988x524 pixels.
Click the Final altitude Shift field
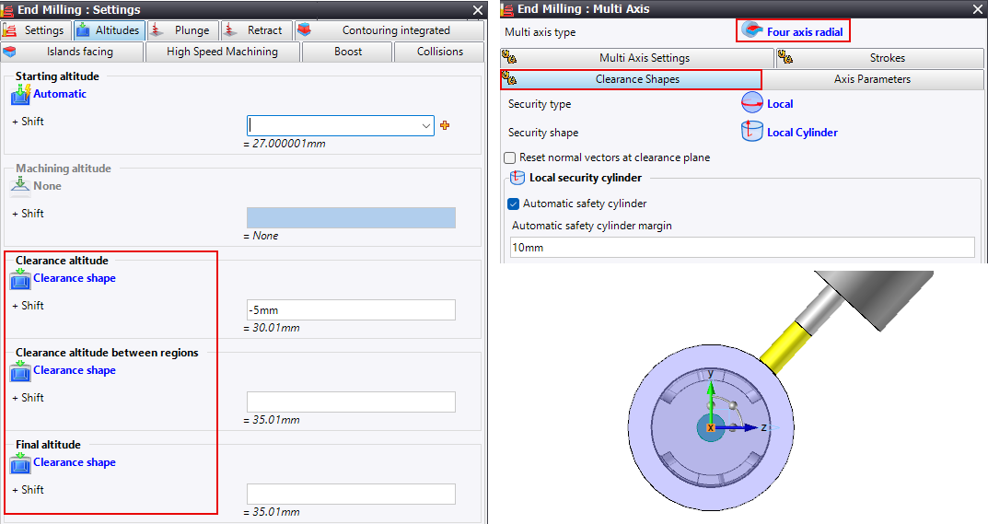pyautogui.click(x=351, y=494)
